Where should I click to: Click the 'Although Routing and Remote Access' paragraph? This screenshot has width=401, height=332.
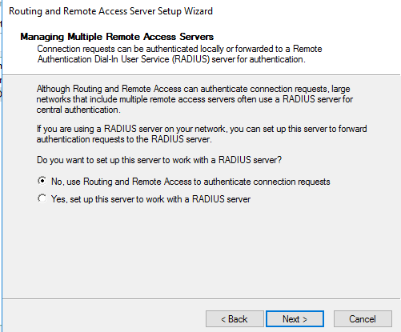tap(194, 99)
